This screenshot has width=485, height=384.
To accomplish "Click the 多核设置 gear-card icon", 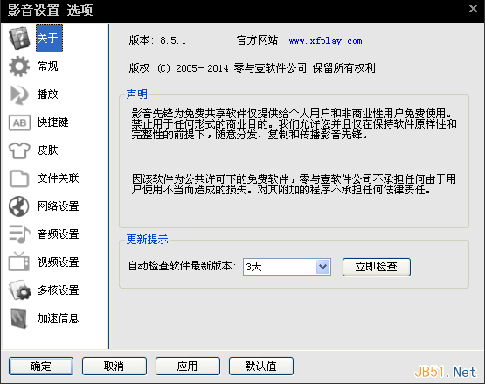I will pyautogui.click(x=19, y=290).
